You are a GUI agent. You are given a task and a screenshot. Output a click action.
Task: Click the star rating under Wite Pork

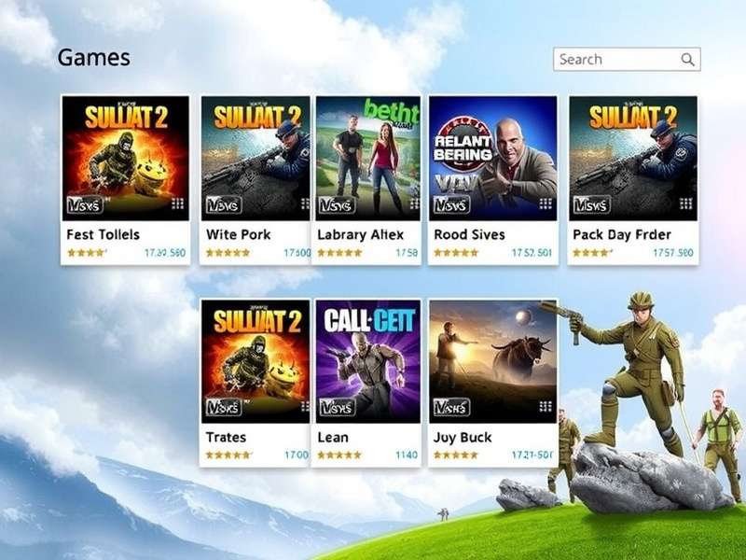coord(228,253)
